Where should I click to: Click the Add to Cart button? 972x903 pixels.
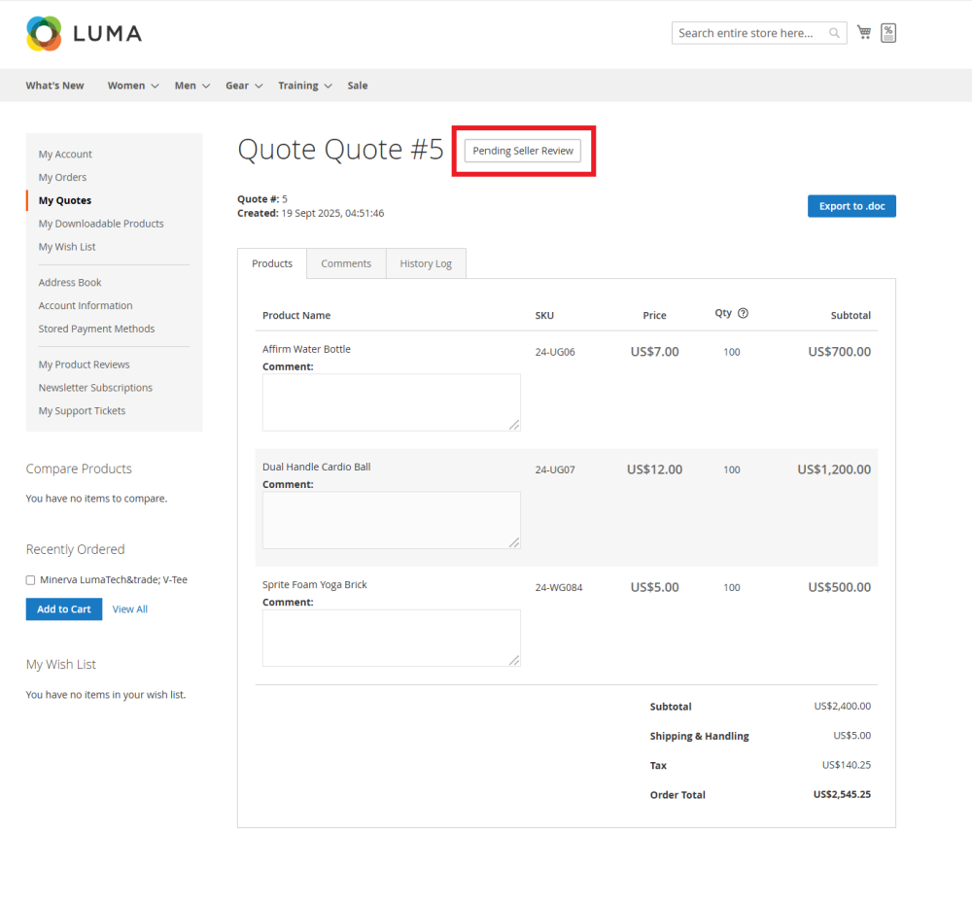coord(64,609)
